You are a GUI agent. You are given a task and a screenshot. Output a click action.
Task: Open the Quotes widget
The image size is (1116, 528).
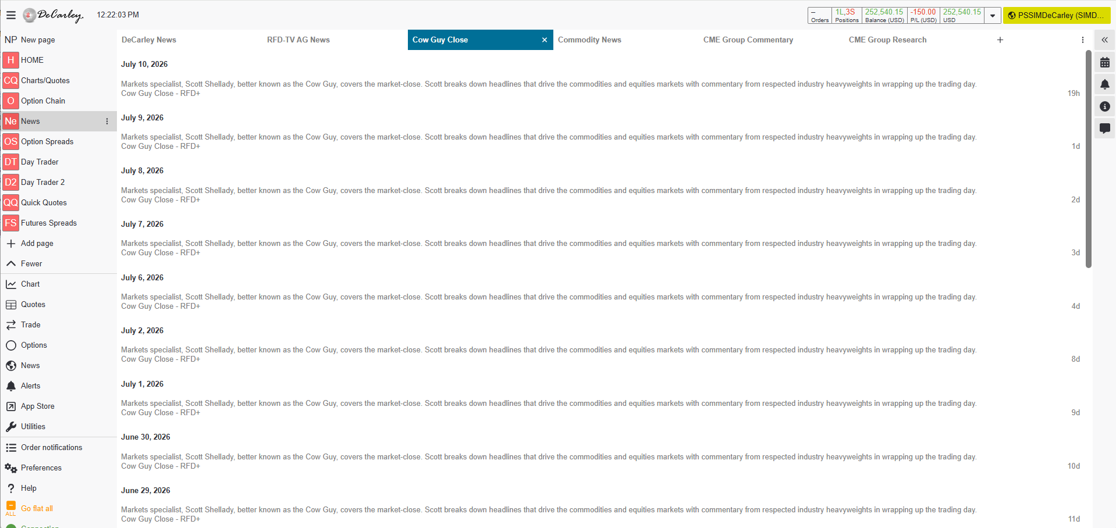click(x=59, y=304)
